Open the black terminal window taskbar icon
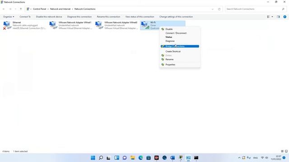Viewport: 289px width, 162px height. [x=196, y=158]
